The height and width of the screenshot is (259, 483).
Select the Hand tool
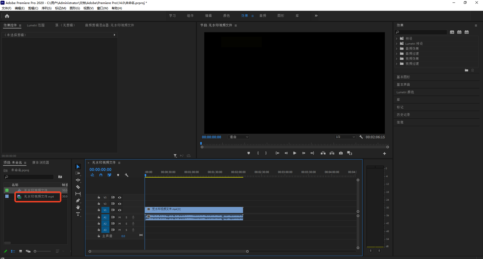(x=78, y=207)
